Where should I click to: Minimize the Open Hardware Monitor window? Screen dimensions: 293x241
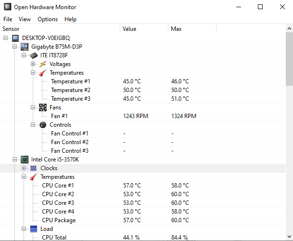(x=239, y=7)
